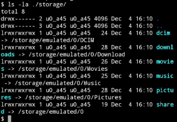Click the '/storage/emulated/0/Download' target path

tap(77, 55)
